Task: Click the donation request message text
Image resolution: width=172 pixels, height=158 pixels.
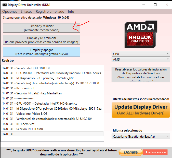Action: tap(62, 152)
